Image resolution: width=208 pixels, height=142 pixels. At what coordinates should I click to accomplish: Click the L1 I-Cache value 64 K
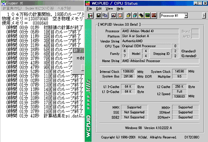128,86
